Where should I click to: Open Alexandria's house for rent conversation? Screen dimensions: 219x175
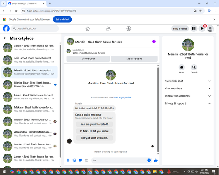[29, 134]
